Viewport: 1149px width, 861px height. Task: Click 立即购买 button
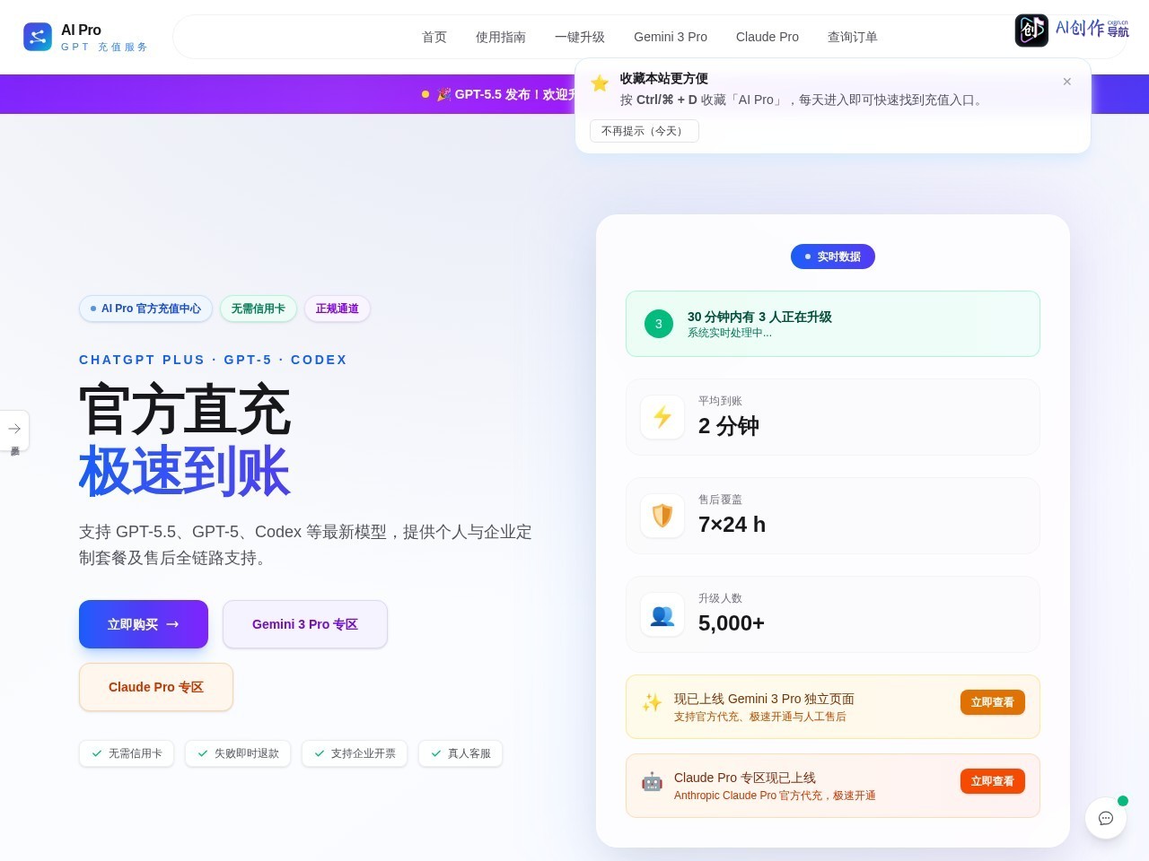[x=144, y=624]
